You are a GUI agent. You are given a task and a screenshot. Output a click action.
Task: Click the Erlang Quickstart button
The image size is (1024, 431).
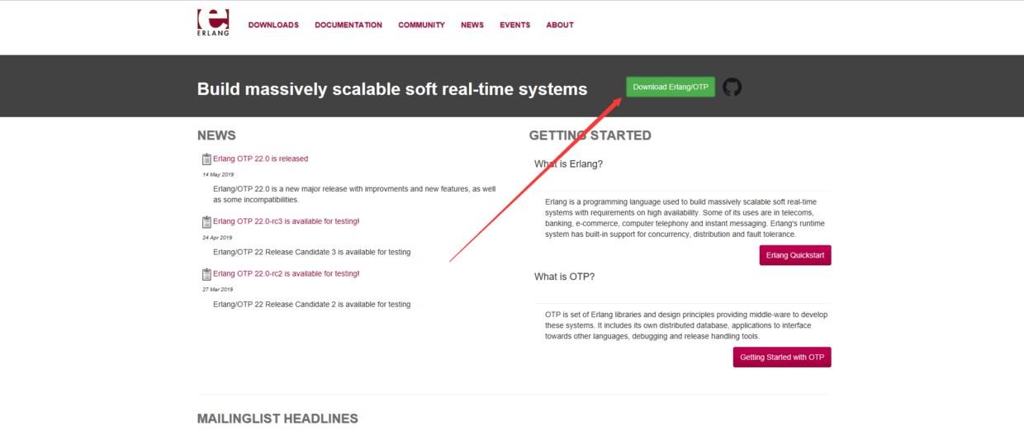point(795,255)
